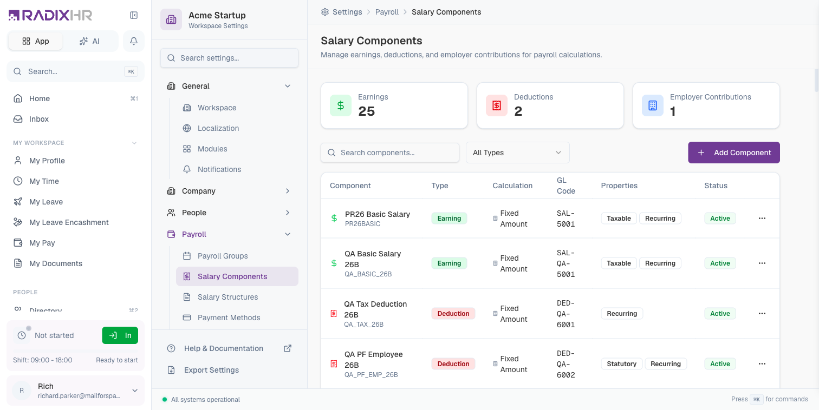819x410 pixels.
Task: Open Home in the main navigation
Action: pyautogui.click(x=75, y=98)
